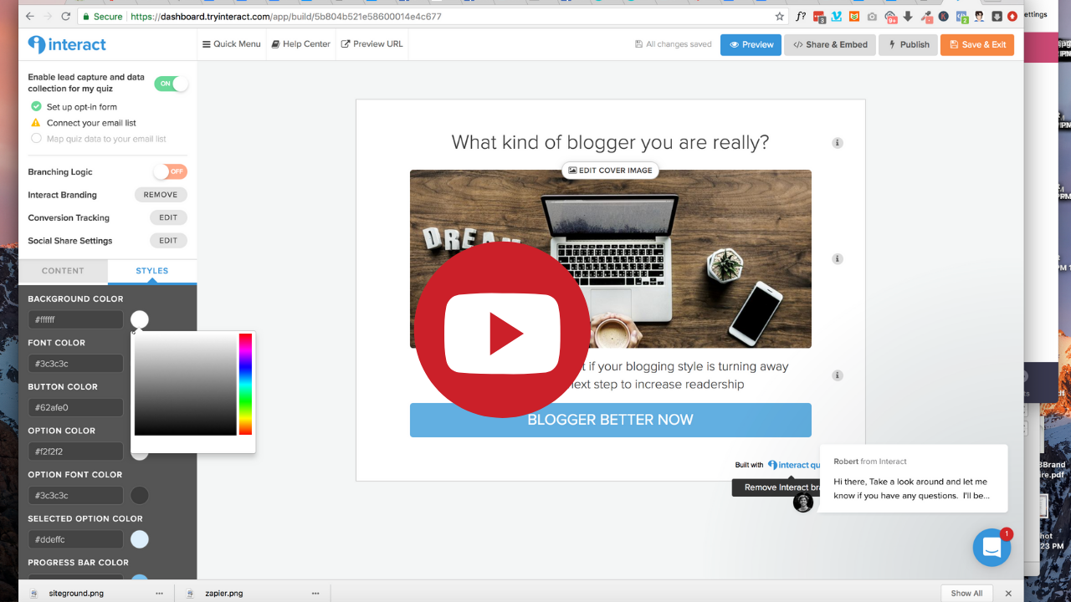Remove the Interact Branding
Viewport: 1071px width, 602px height.
pyautogui.click(x=161, y=195)
